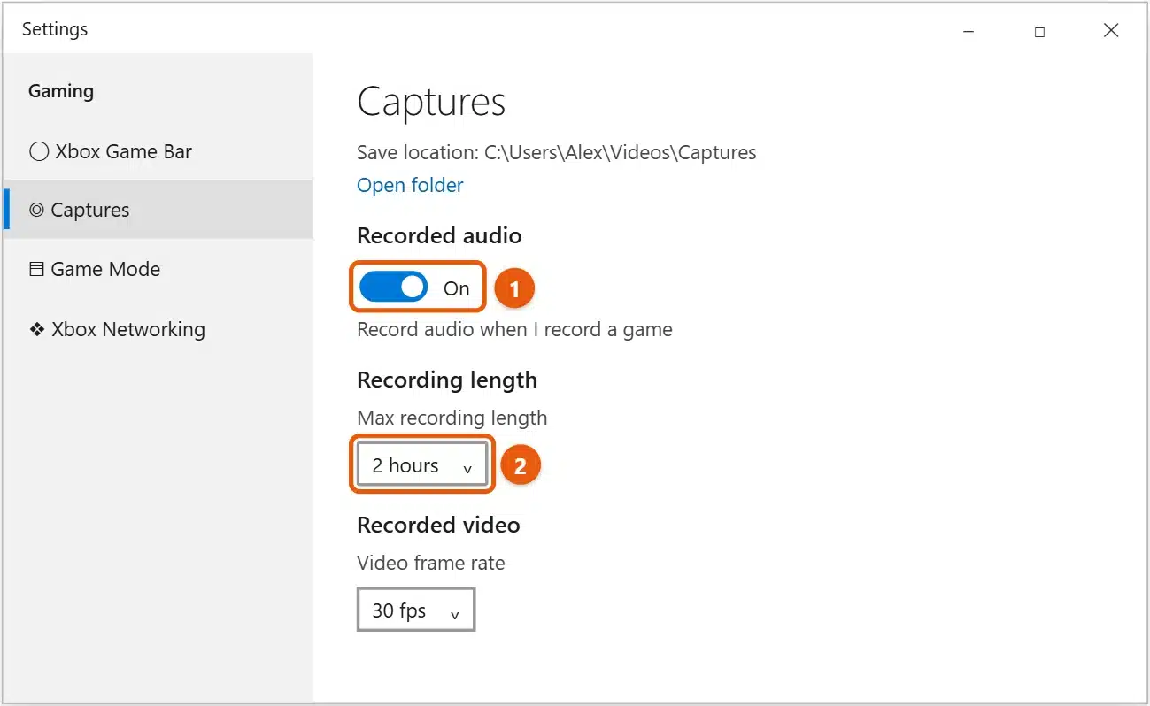Select Captures in the sidebar
This screenshot has width=1150, height=706.
pos(157,210)
